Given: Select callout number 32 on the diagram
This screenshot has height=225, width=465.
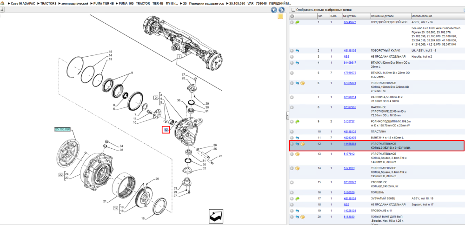Looking at the screenshot, I should click(204, 168).
